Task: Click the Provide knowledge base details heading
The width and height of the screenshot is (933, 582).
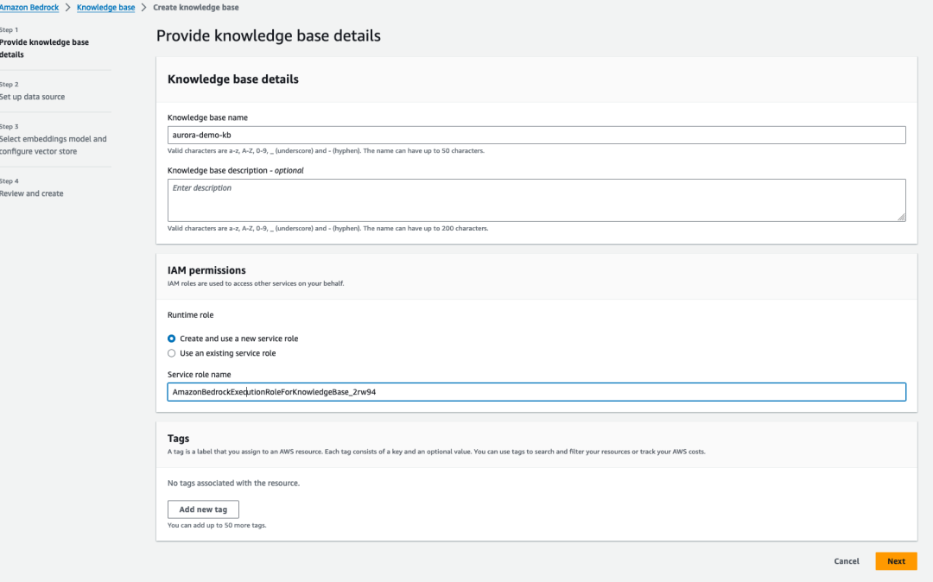Action: (269, 35)
